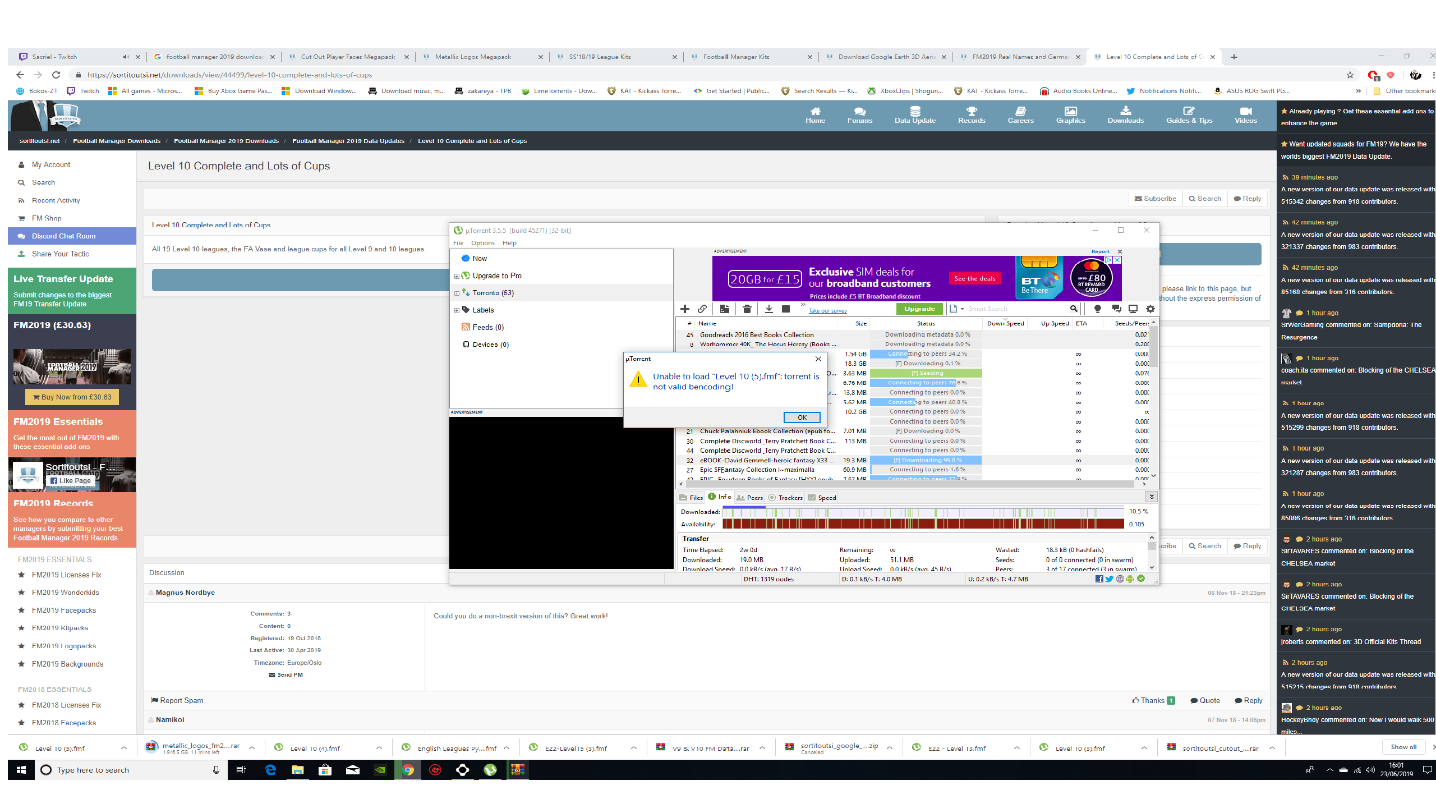Click the Create New Torrent icon
Viewport: 1436px width, 808px height.
(x=725, y=309)
